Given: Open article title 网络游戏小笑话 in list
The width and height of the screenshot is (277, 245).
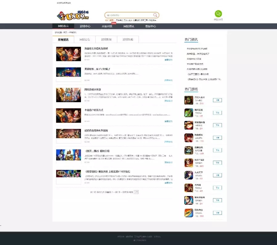Looking at the screenshot, I should [x=93, y=89].
